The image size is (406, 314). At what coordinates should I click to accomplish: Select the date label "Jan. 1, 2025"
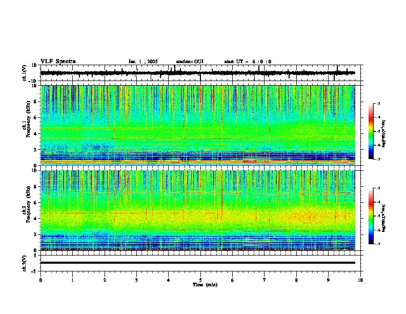[x=143, y=62]
